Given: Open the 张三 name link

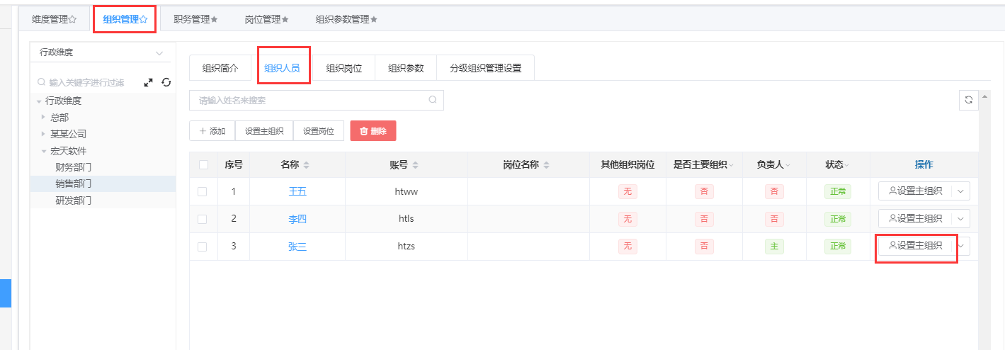Looking at the screenshot, I should coord(297,247).
